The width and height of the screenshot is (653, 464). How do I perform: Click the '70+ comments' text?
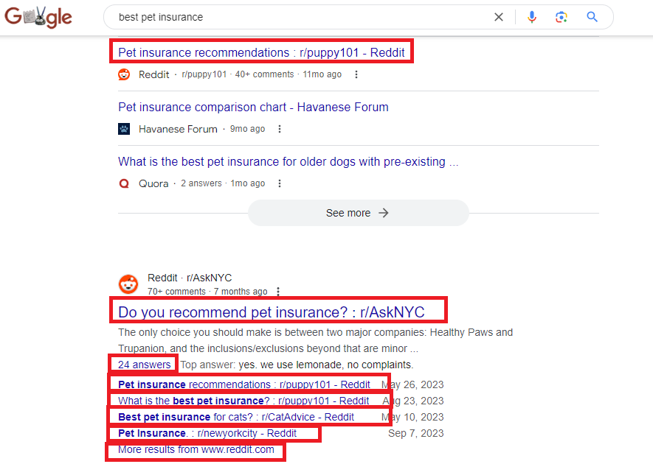(x=176, y=292)
